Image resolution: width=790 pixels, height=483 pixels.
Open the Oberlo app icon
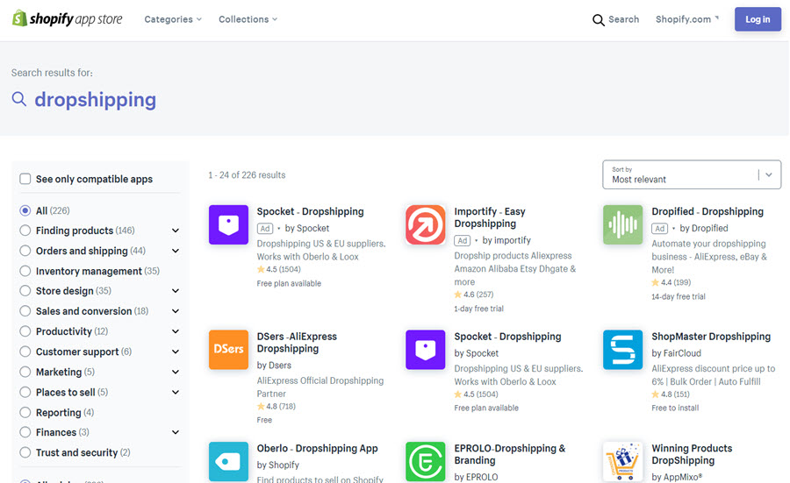click(x=228, y=461)
